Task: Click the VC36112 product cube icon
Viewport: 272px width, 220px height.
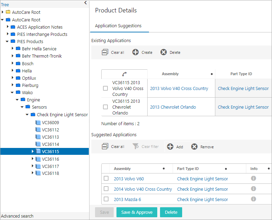Action: pos(38,130)
